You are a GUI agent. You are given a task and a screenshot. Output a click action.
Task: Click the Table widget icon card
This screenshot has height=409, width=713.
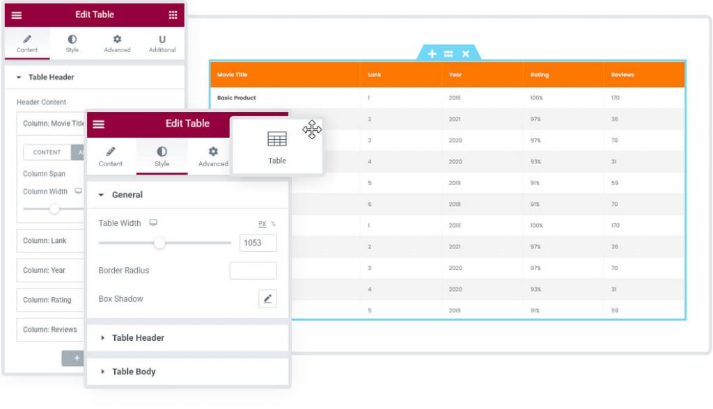pyautogui.click(x=277, y=146)
